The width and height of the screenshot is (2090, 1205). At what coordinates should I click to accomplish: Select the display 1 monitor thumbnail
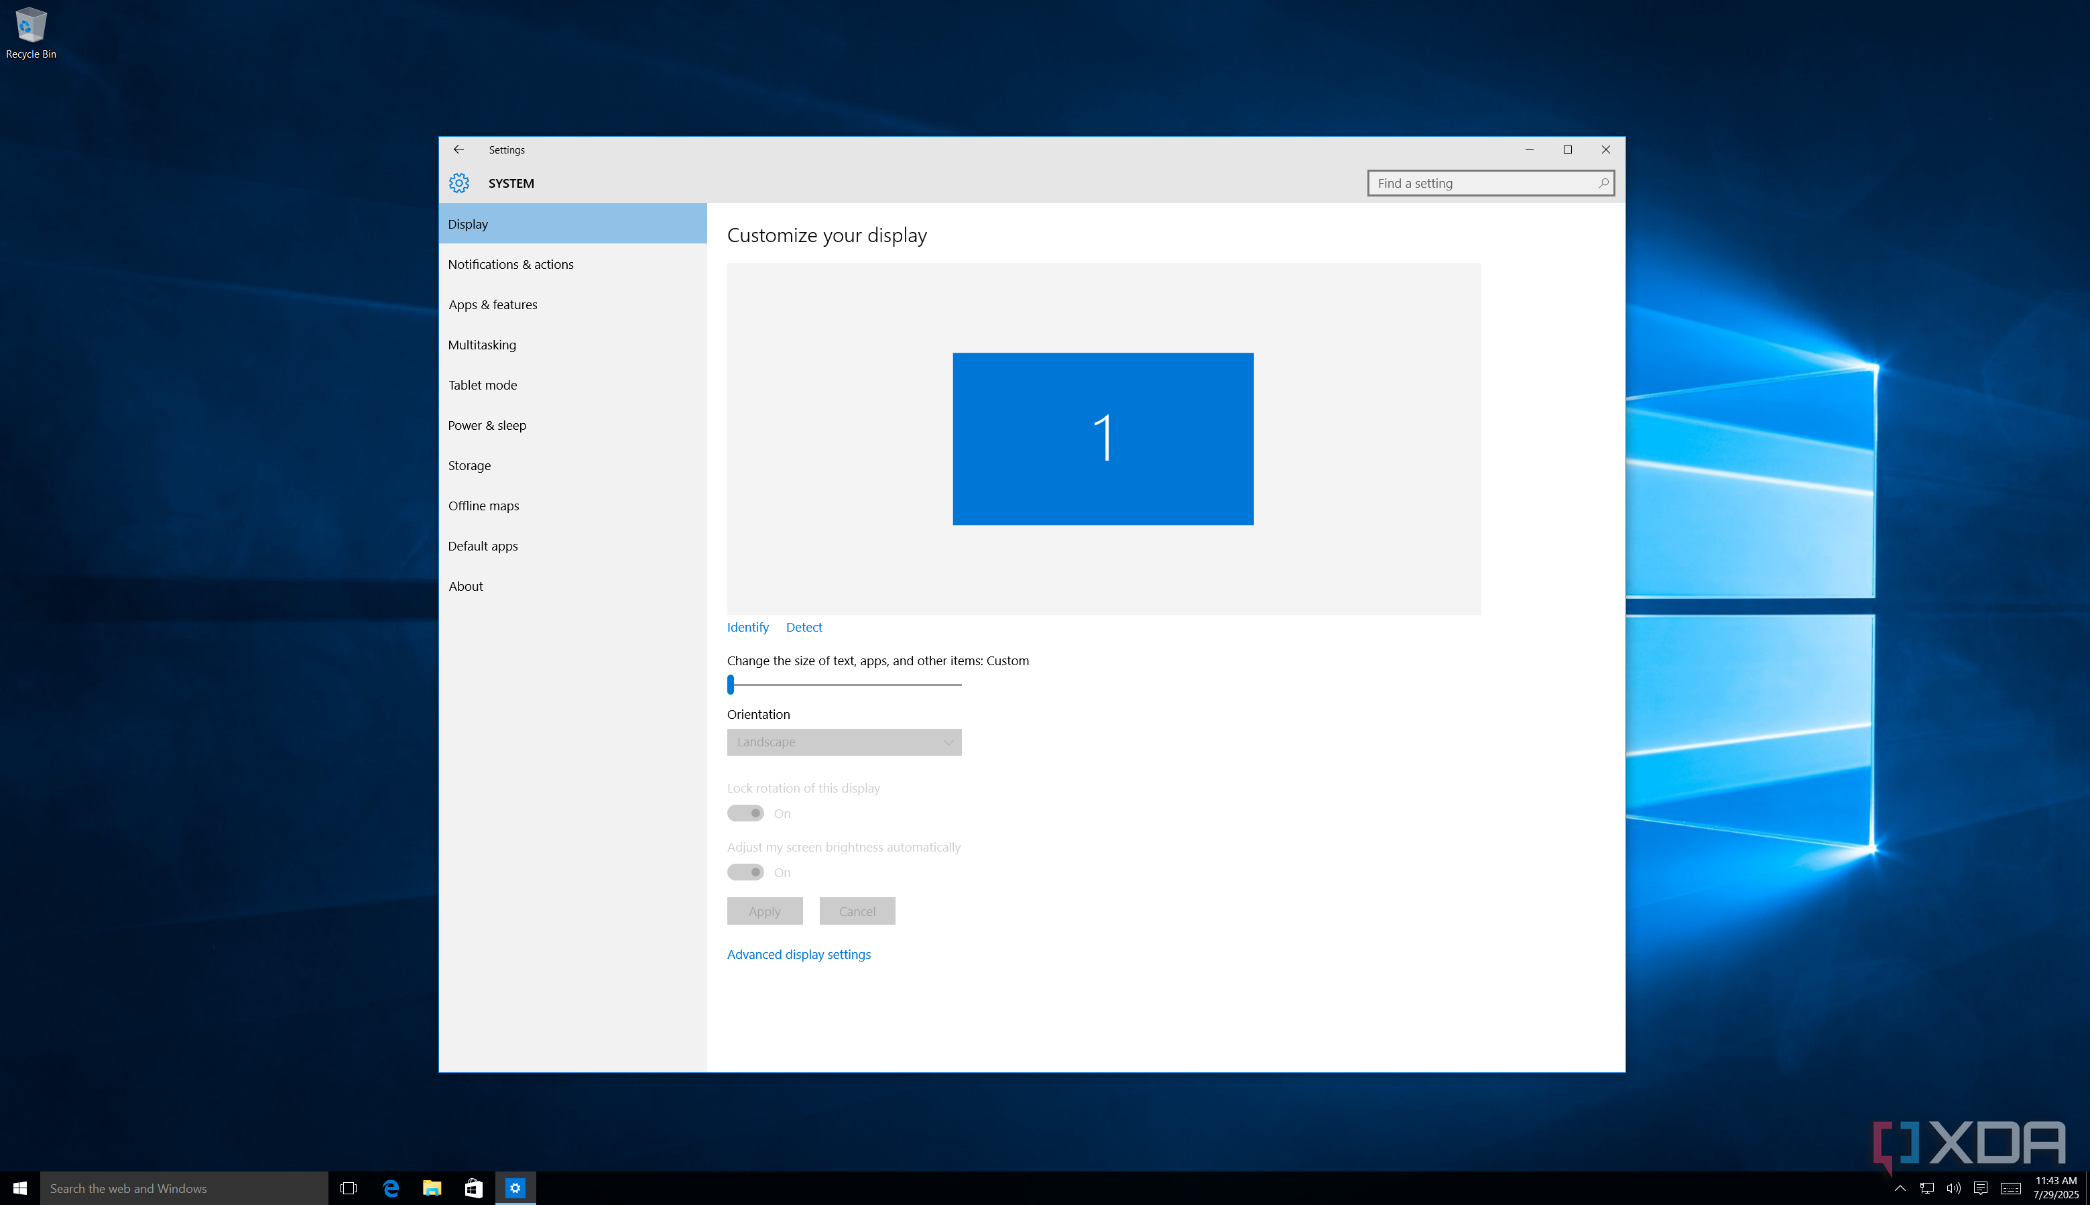pos(1103,439)
